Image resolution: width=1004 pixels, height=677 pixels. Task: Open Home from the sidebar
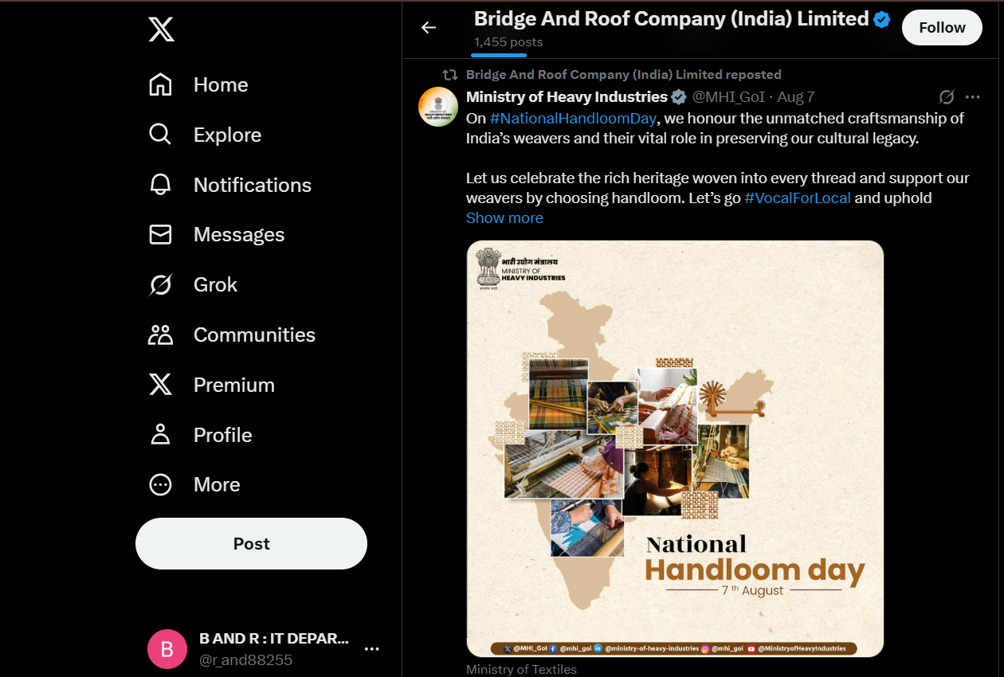(x=199, y=84)
